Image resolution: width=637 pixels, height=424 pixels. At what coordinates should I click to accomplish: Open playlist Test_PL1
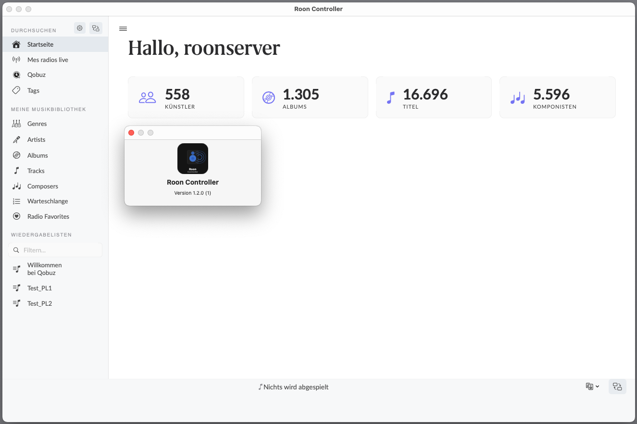point(39,288)
